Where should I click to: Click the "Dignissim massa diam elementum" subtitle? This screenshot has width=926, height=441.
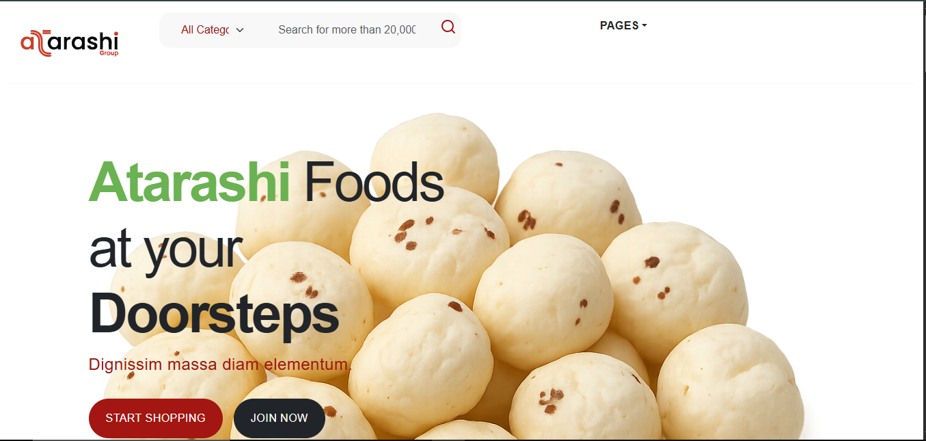click(220, 364)
